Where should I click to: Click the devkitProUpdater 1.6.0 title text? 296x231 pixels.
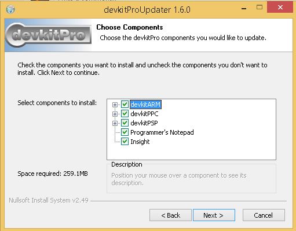pyautogui.click(x=147, y=10)
